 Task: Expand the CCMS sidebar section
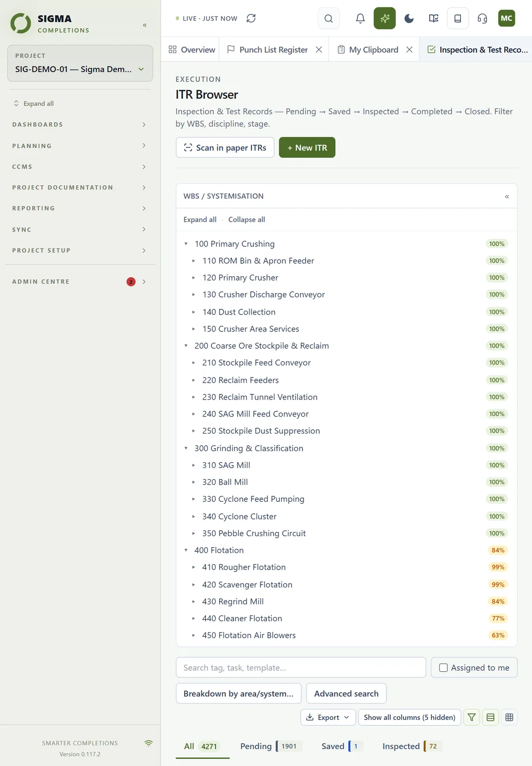[79, 166]
